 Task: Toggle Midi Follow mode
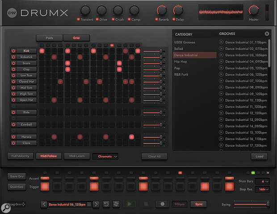point(49,156)
